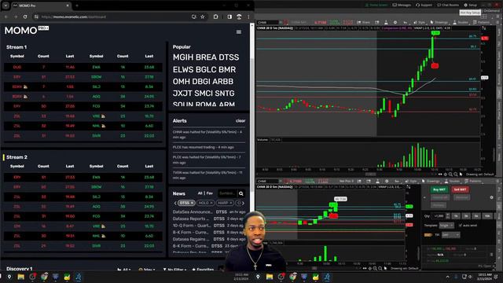Click the flask icon on lower chart toolbar
Image resolution: width=503 pixels, height=283 pixels.
pyautogui.click(x=377, y=182)
